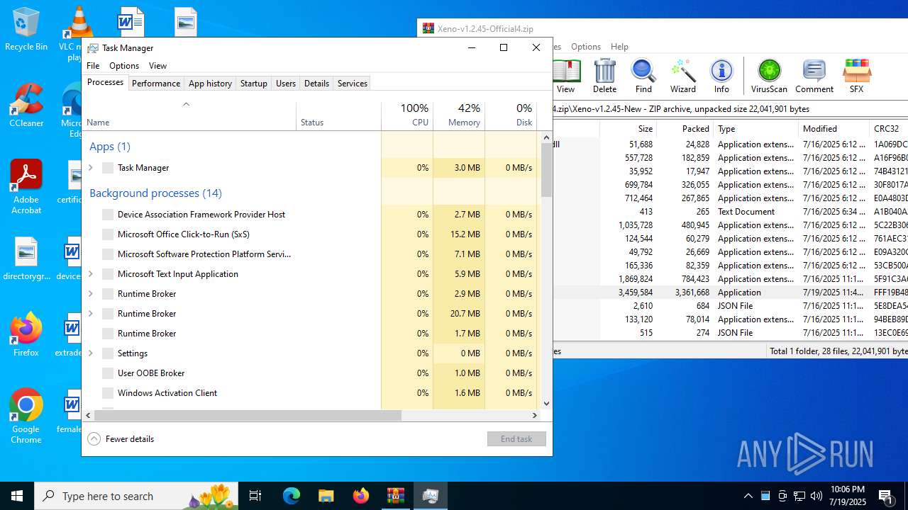Open volume control in system tray
The height and width of the screenshot is (510, 908).
click(x=816, y=496)
